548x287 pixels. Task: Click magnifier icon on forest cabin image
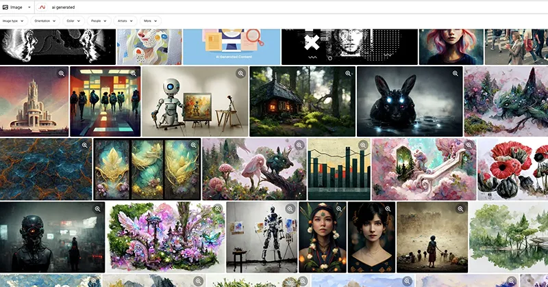click(x=348, y=74)
